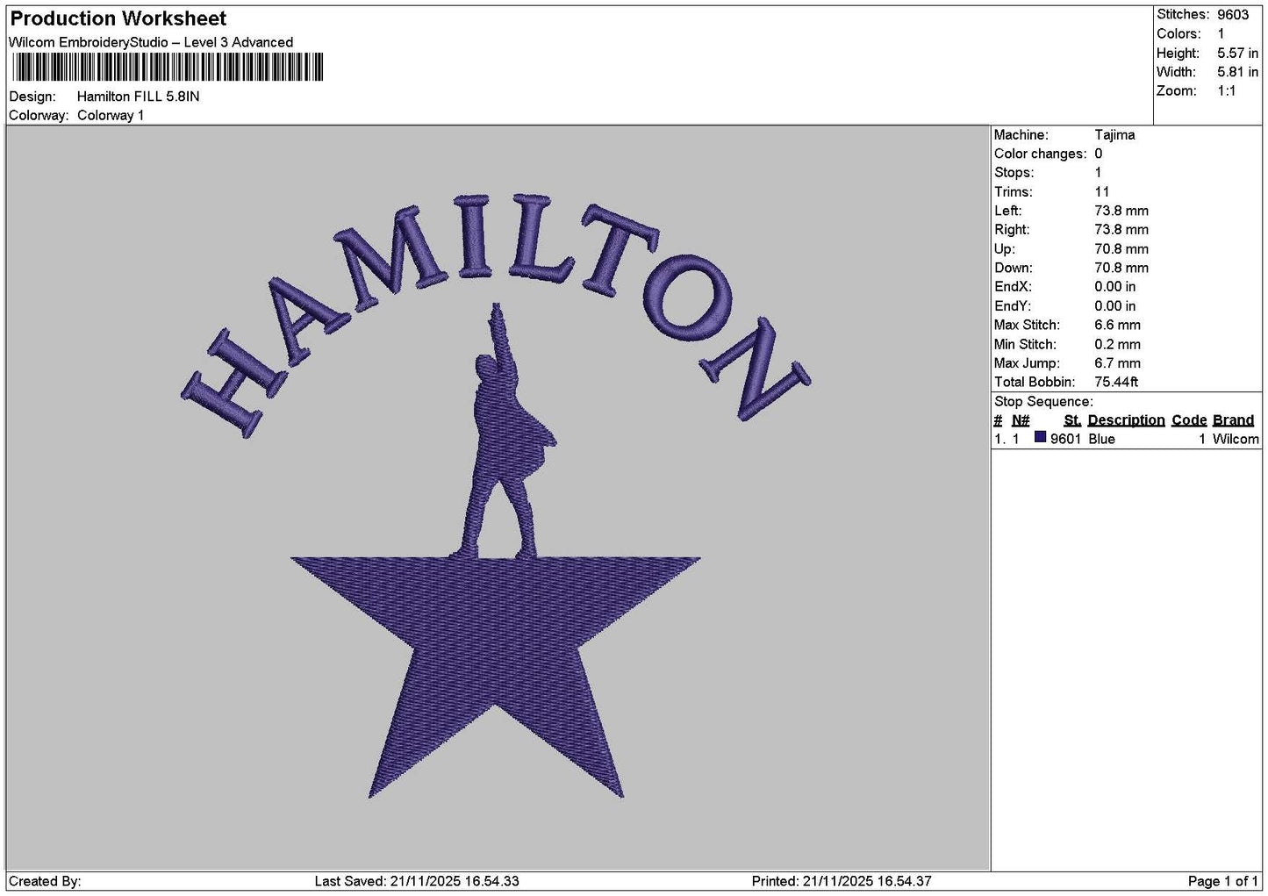Screen dimensions: 1268x896
Task: Click the 'Printed: 21/11/2025 16.54.37' text
Action: 842,881
